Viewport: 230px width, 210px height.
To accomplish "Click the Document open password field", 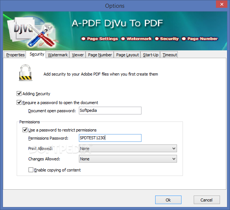I will (x=110, y=111).
